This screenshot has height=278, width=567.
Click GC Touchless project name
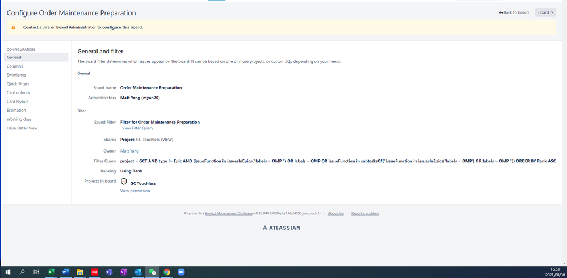(143, 183)
